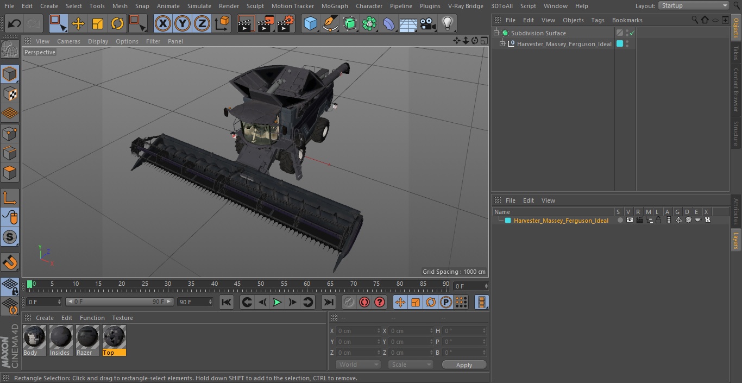This screenshot has height=383, width=742.
Task: Expand the Subdivision Surface tree node
Action: click(x=496, y=33)
